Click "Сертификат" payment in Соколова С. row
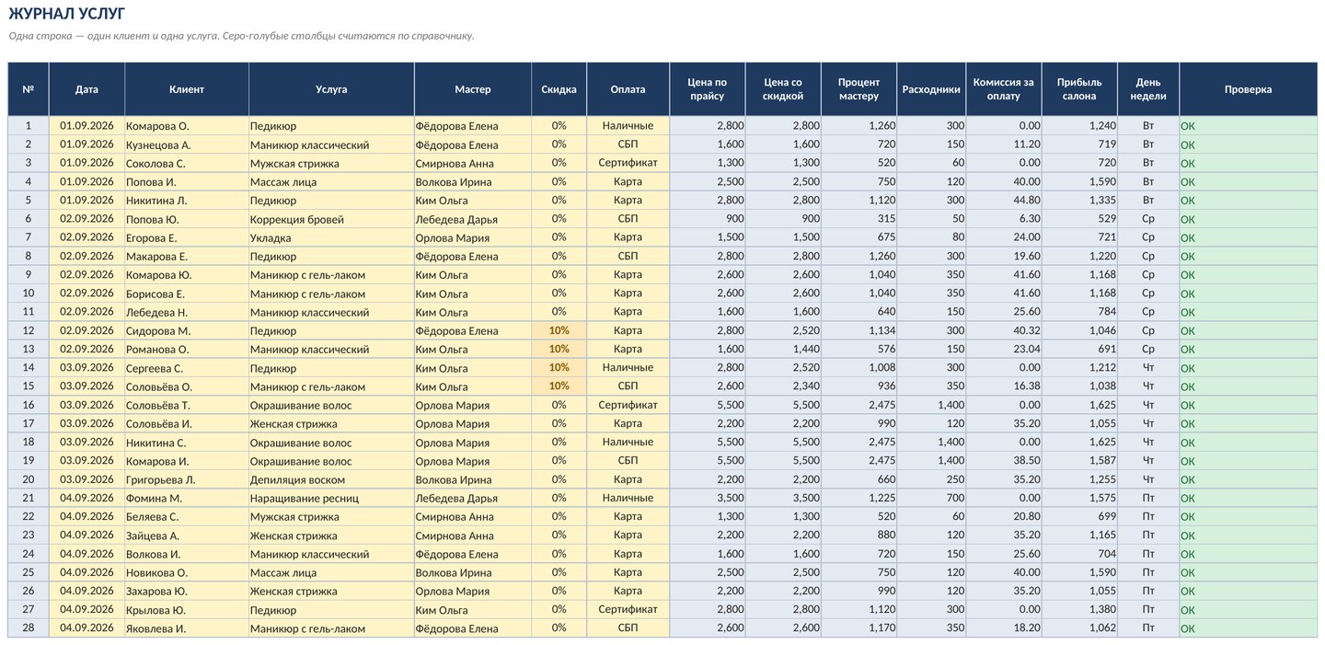 [628, 163]
